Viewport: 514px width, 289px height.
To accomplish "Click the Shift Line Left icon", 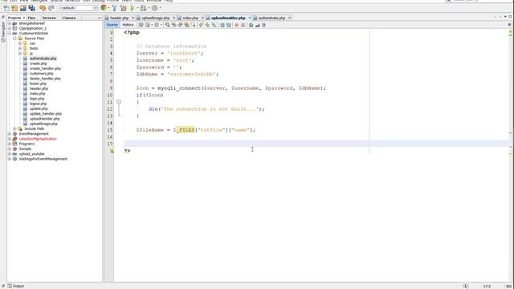I will [x=222, y=25].
